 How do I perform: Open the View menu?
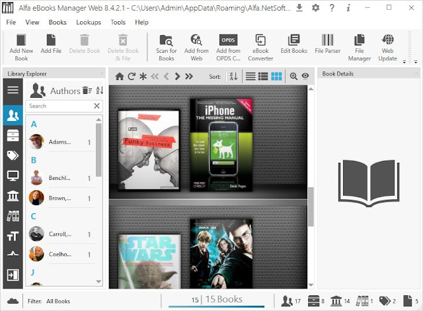coord(32,22)
